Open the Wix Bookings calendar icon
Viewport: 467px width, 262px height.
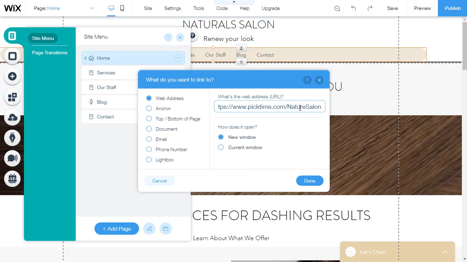(12, 178)
